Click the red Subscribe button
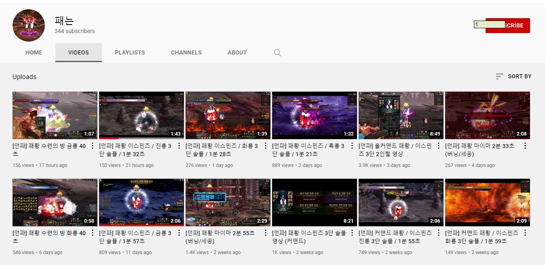Viewport: 545px width, 265px height. [508, 25]
